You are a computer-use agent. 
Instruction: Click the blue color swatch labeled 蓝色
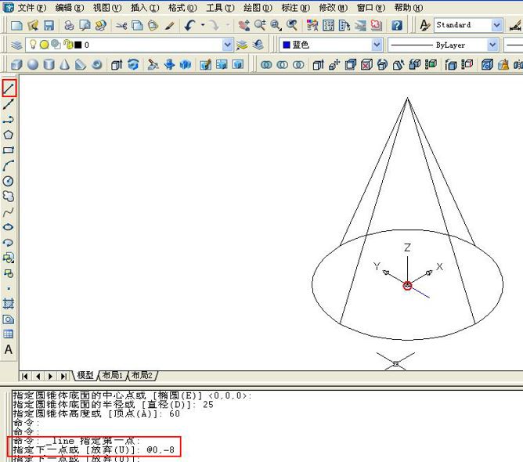(x=287, y=45)
